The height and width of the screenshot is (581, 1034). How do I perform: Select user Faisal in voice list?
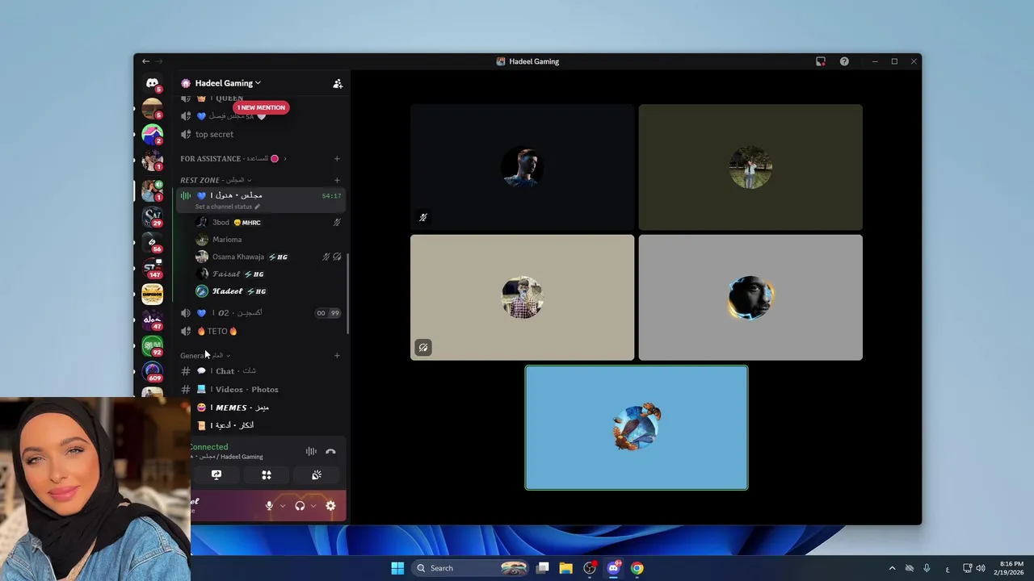(x=269, y=274)
